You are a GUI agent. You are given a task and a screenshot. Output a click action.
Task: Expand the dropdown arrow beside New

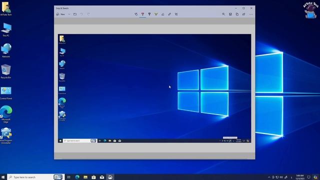(x=69, y=14)
